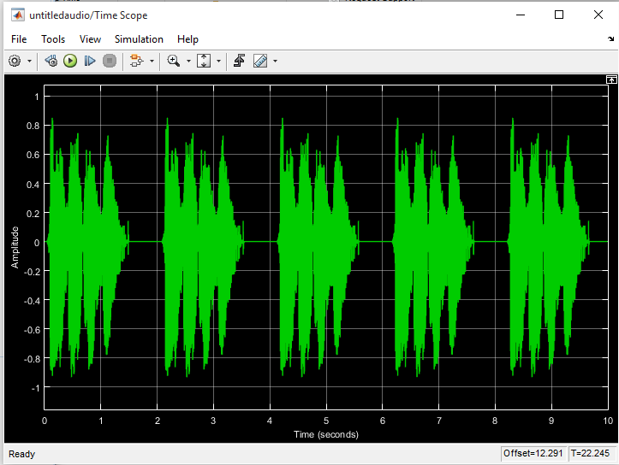The image size is (619, 465).
Task: Click the Highlight Simulink block icon
Action: tap(137, 61)
